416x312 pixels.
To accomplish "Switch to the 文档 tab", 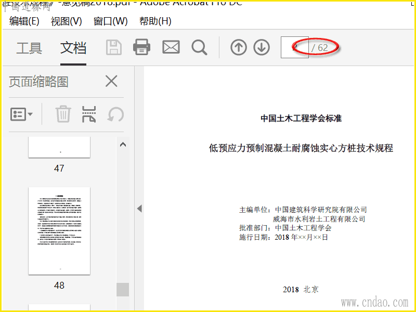I will pyautogui.click(x=73, y=48).
